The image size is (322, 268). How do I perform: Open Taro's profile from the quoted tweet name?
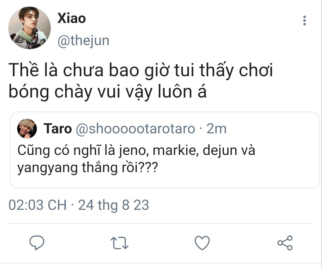(58, 129)
